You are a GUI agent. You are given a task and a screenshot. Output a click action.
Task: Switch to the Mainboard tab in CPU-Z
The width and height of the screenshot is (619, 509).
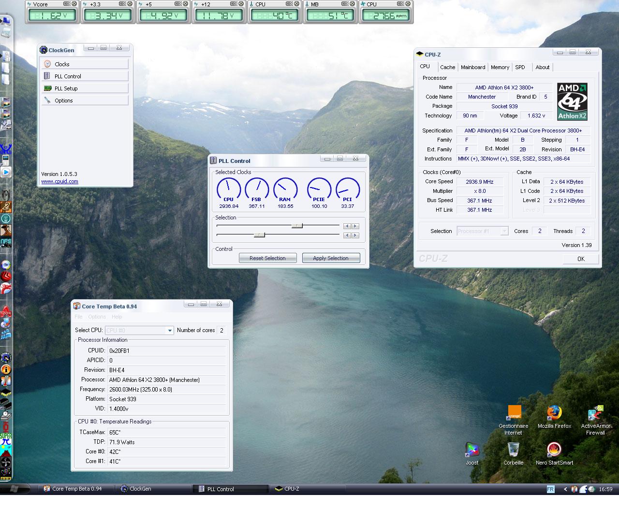[473, 67]
